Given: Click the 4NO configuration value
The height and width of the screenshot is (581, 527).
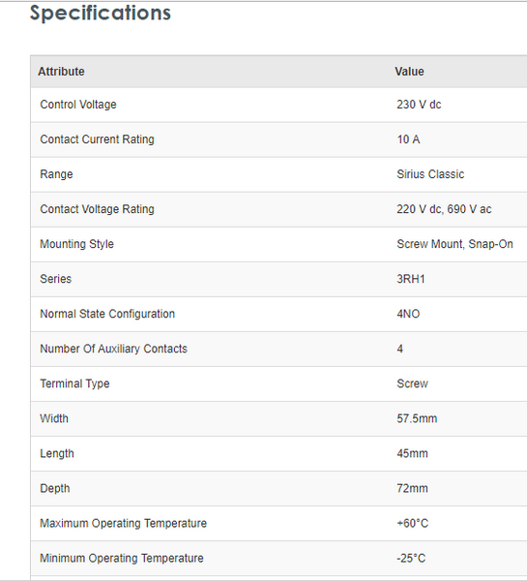Looking at the screenshot, I should [x=408, y=314].
